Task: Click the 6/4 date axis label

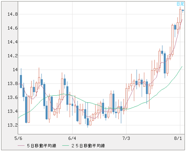Action: click(72, 138)
